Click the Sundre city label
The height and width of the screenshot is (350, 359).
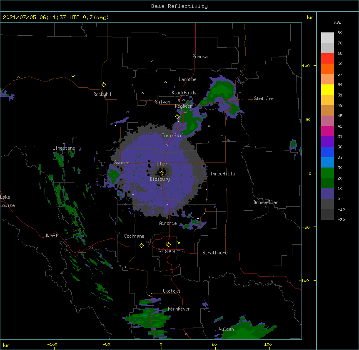[x=122, y=163]
